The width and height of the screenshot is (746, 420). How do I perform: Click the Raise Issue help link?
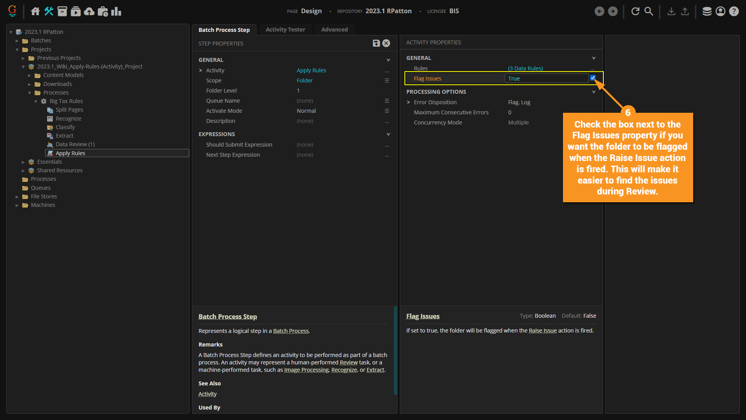(542, 331)
